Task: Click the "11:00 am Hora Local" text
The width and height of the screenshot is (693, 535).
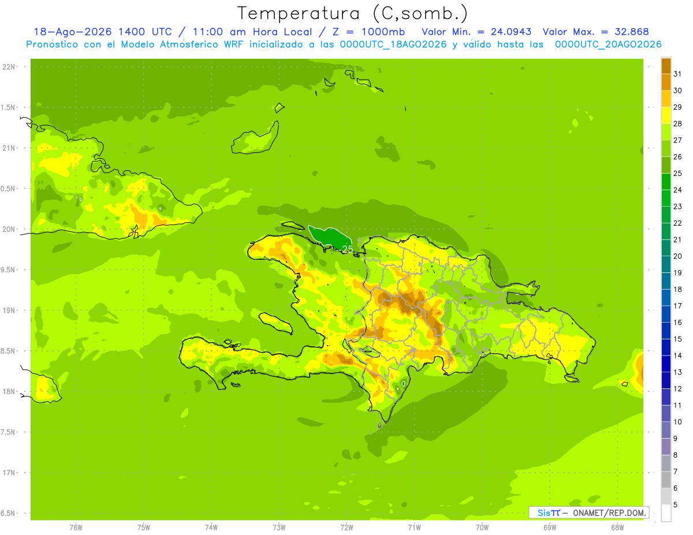Action: click(x=252, y=32)
